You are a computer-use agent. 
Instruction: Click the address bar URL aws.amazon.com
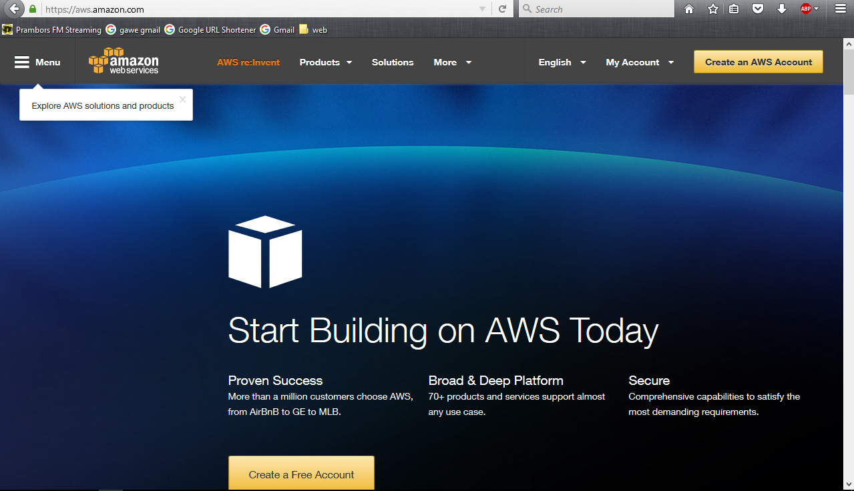95,9
